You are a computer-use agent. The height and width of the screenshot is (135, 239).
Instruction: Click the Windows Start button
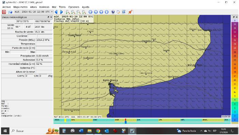coord(5,131)
